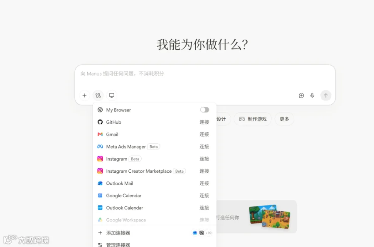Open the voice chat bubble icon
Screen dimensions: 374x247
tap(301, 95)
